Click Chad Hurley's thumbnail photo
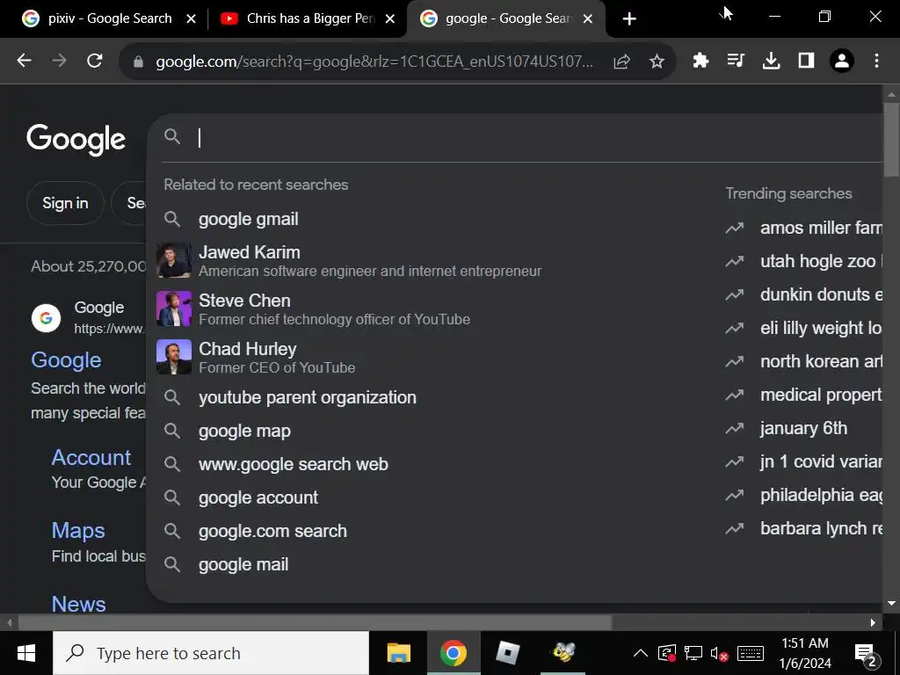The height and width of the screenshot is (675, 900). pyautogui.click(x=174, y=357)
